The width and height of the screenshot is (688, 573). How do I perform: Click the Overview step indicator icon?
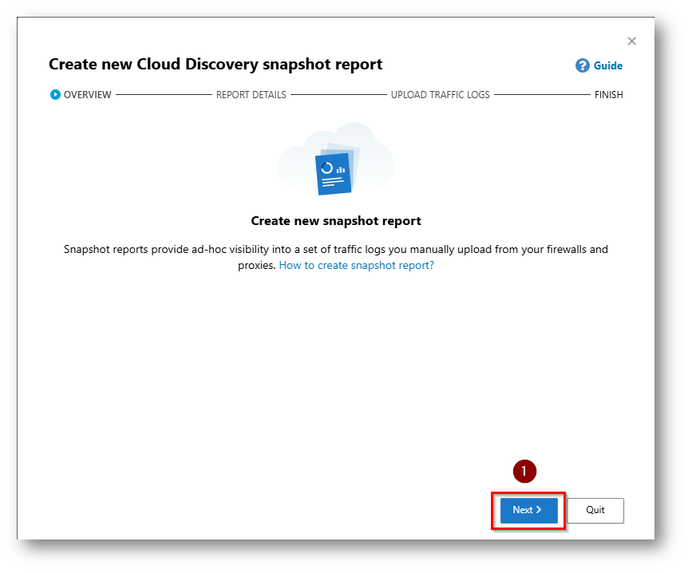tap(55, 94)
